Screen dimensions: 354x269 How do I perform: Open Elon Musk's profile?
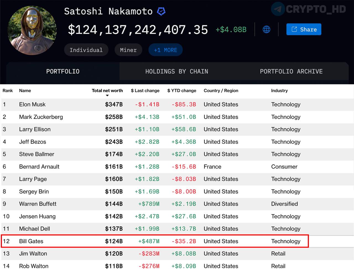pos(32,105)
